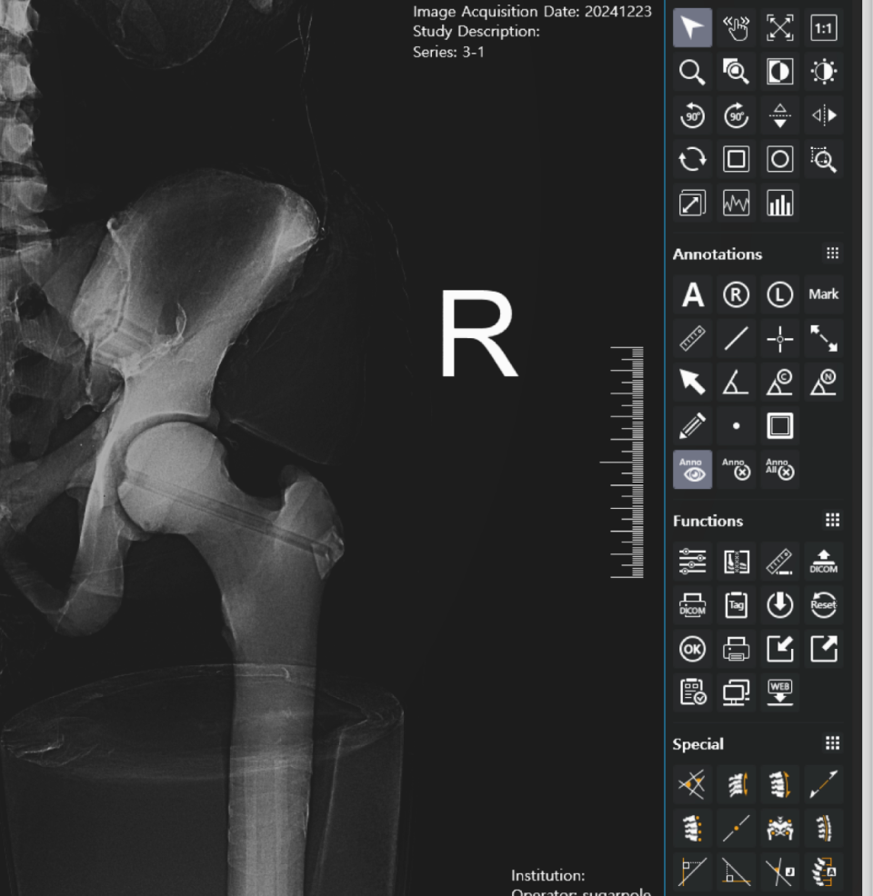Screen dimensions: 873x896
Task: Click the DICOM upload arrow icon
Action: tap(824, 562)
